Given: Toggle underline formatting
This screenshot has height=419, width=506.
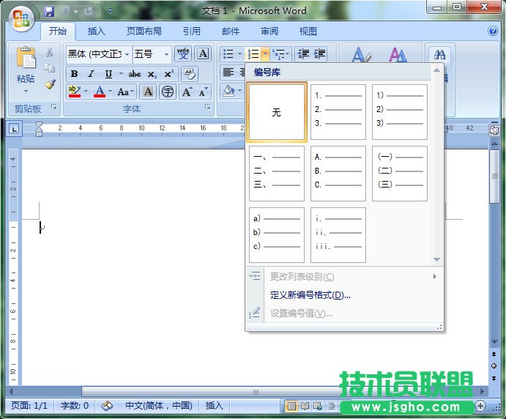Looking at the screenshot, I should [109, 74].
